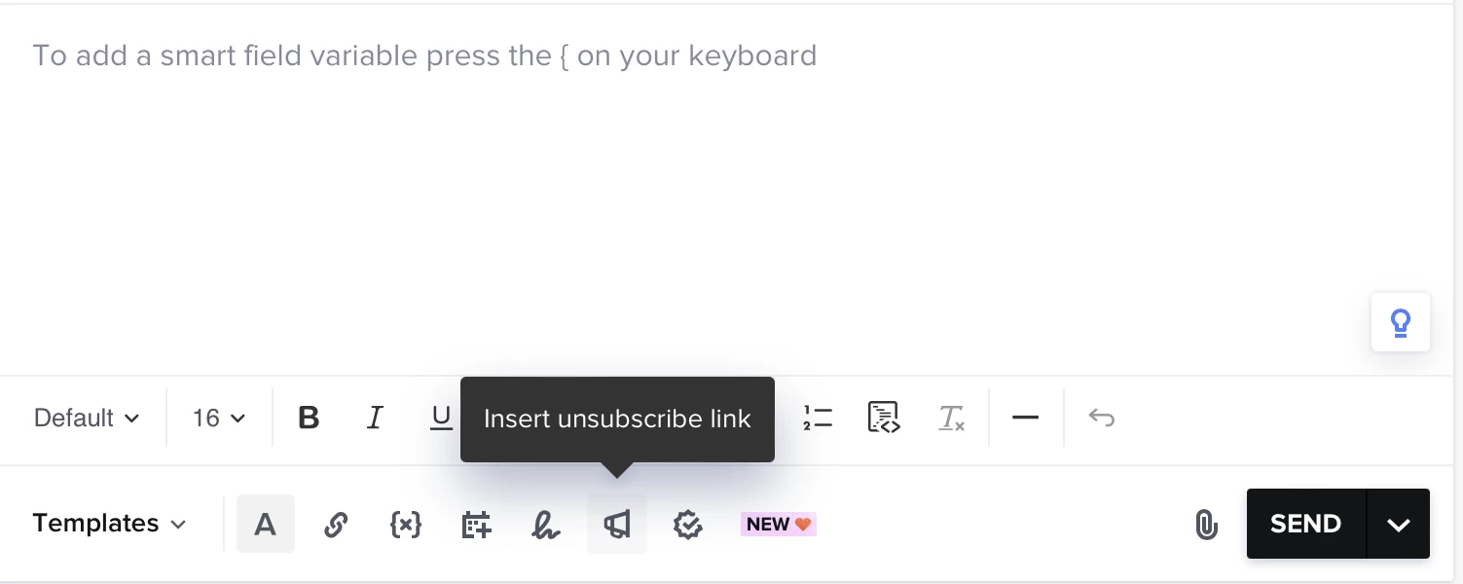Insert a hyperlink
Viewport: 1463px width, 584px height.
336,525
